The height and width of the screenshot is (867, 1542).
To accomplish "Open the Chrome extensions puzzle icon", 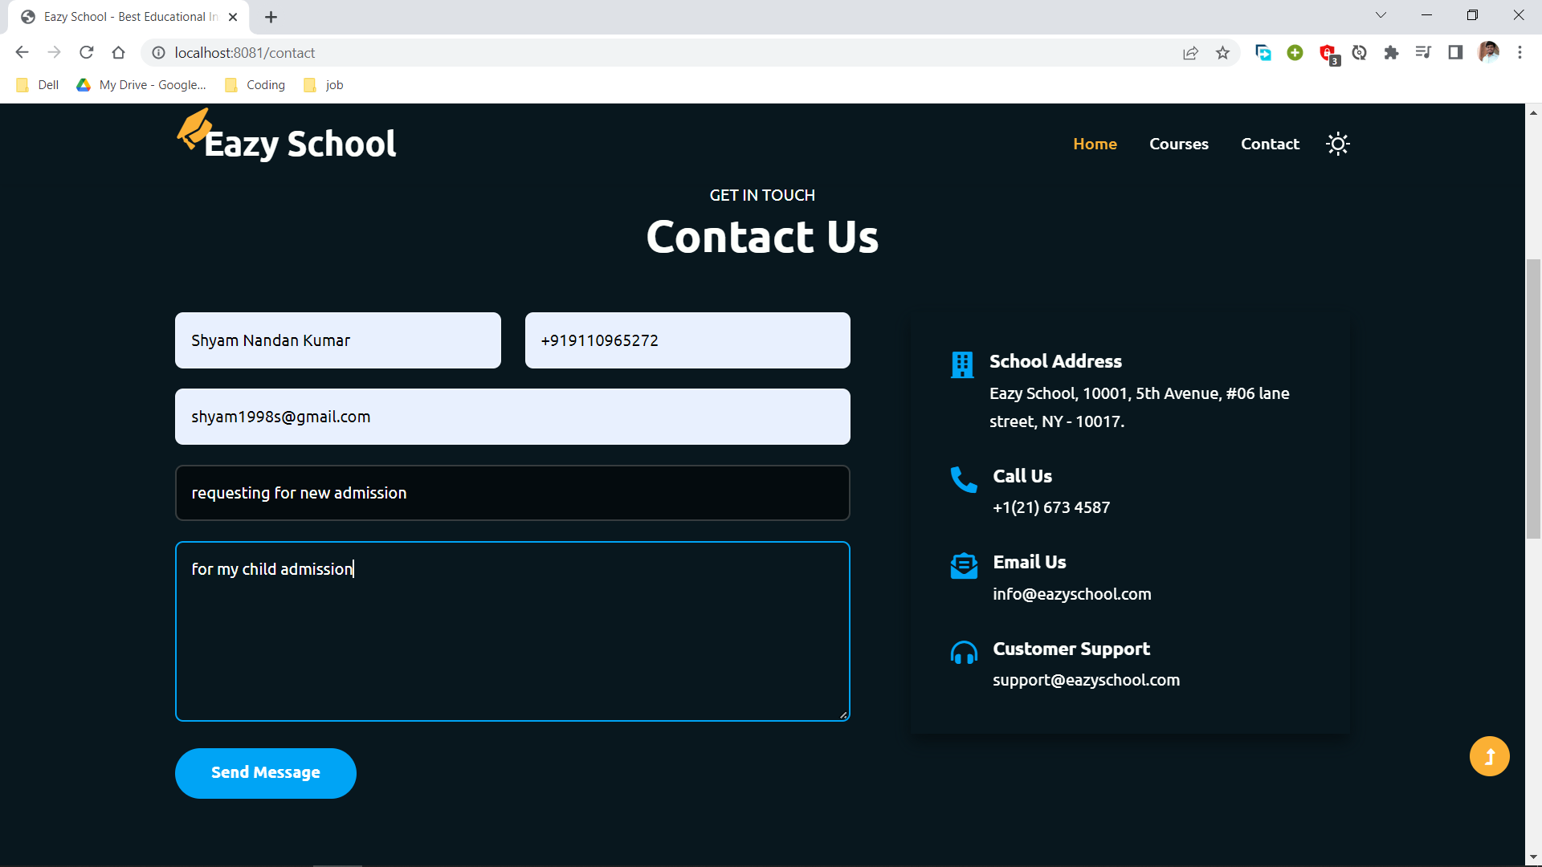I will (1392, 52).
